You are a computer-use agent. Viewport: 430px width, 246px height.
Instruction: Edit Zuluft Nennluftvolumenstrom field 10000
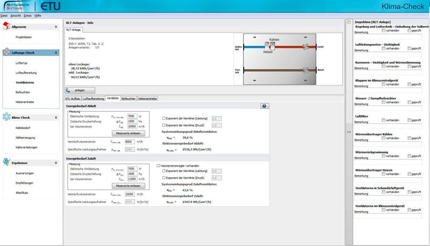click(x=129, y=194)
